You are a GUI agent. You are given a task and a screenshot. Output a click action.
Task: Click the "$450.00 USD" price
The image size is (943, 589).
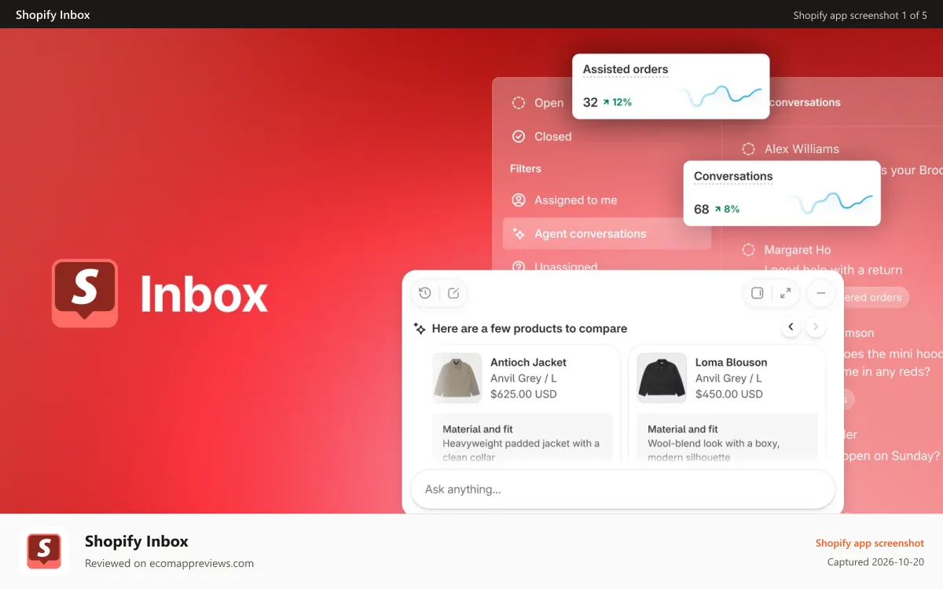click(x=729, y=394)
